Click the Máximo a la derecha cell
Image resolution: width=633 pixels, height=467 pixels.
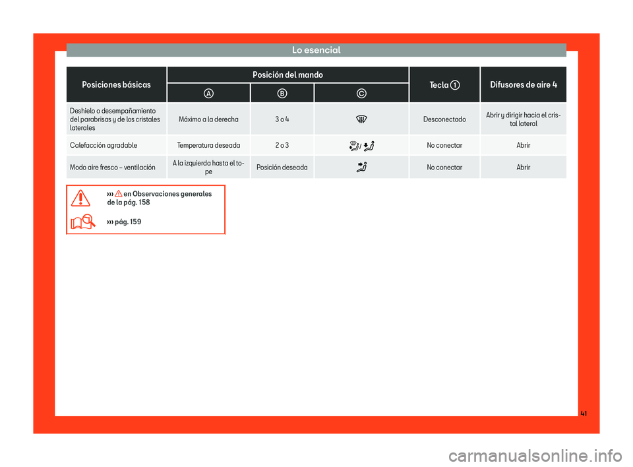tap(209, 119)
